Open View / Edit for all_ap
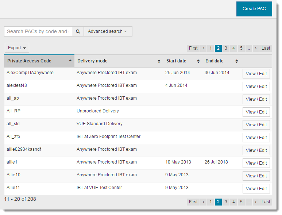 [256, 99]
